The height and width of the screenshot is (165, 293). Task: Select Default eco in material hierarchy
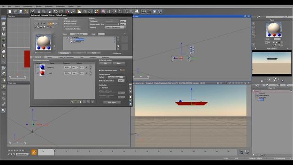[x=80, y=40]
